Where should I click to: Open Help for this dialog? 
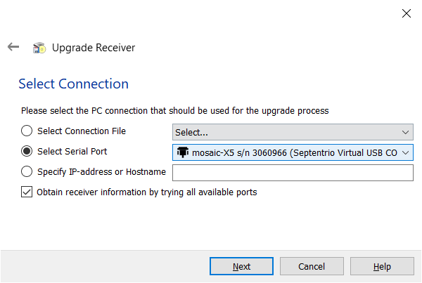click(x=382, y=266)
